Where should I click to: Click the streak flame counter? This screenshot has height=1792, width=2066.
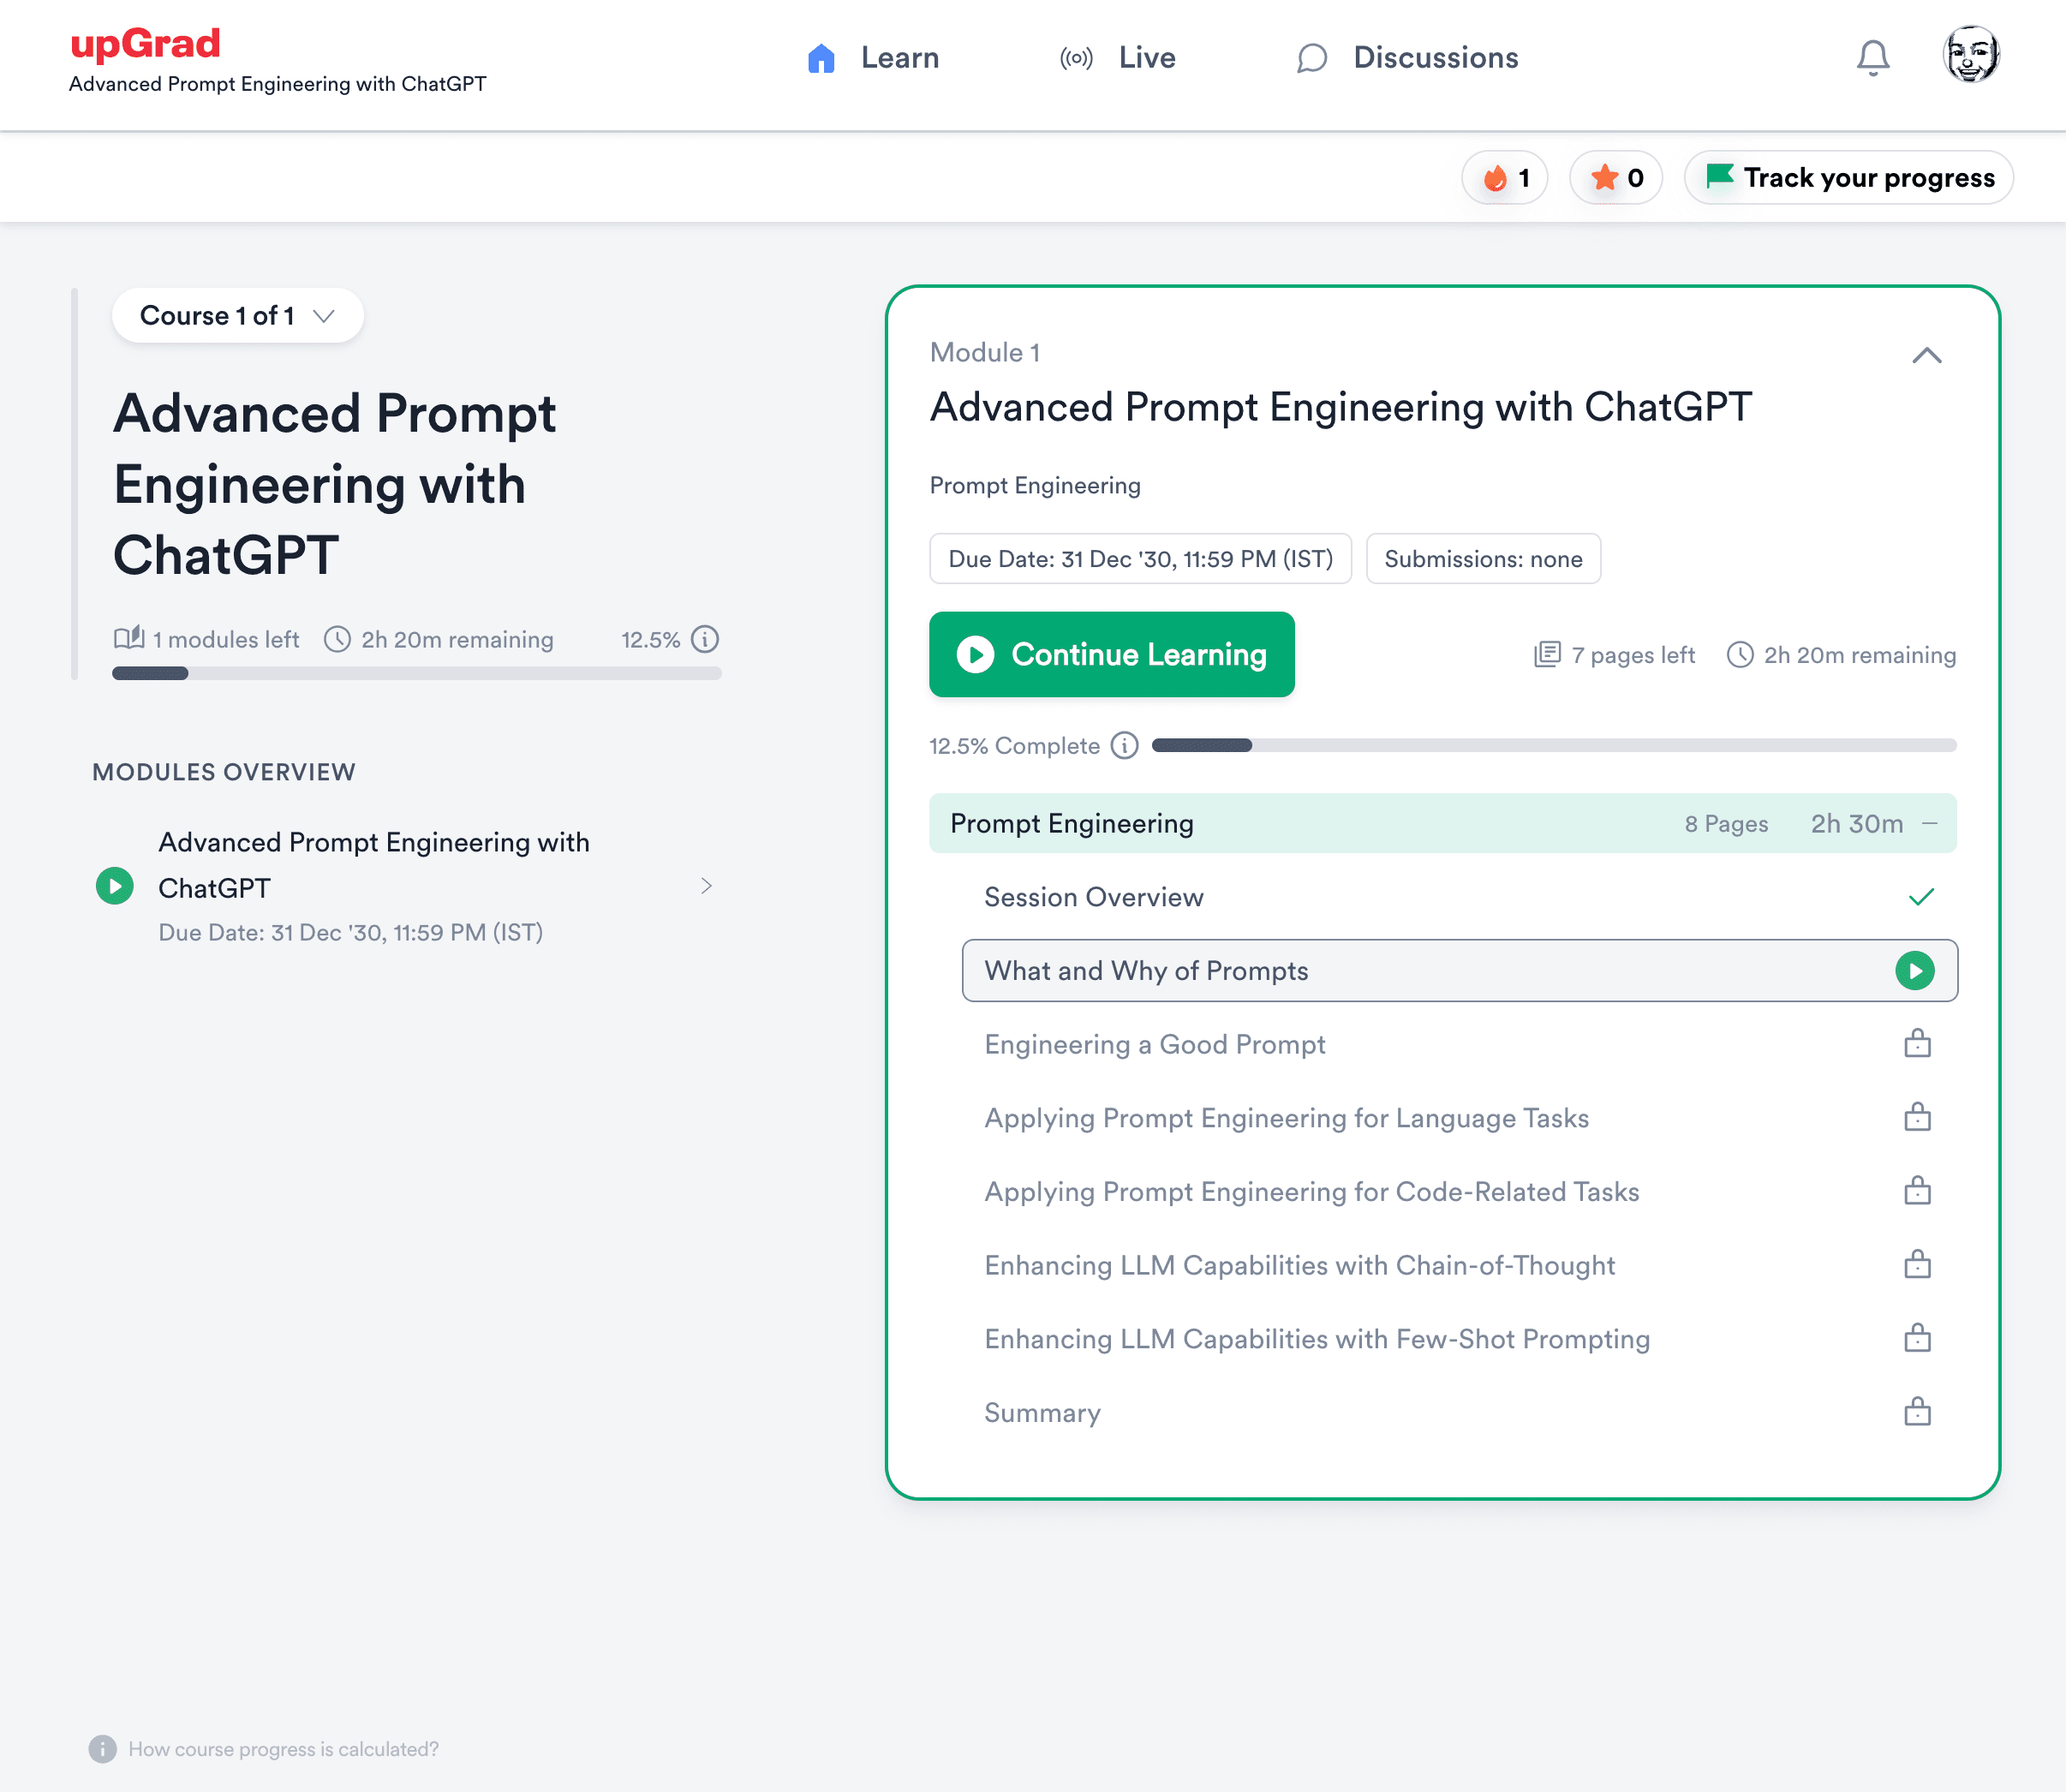click(1504, 178)
